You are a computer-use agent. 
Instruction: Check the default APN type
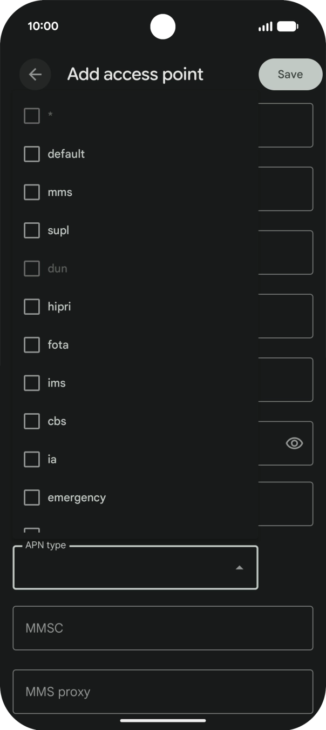coord(31,154)
